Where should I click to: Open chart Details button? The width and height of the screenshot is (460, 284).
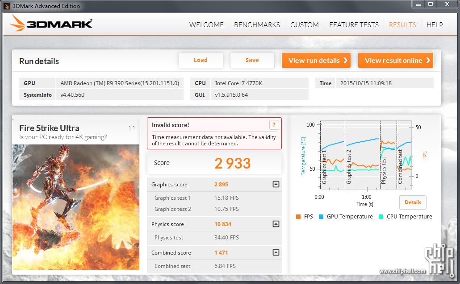pyautogui.click(x=413, y=202)
